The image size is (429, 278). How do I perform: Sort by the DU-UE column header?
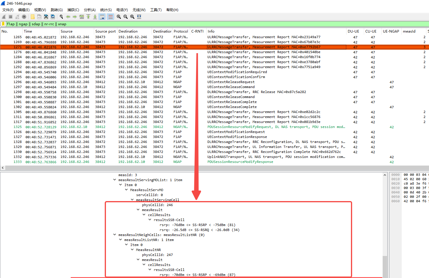[355, 31]
